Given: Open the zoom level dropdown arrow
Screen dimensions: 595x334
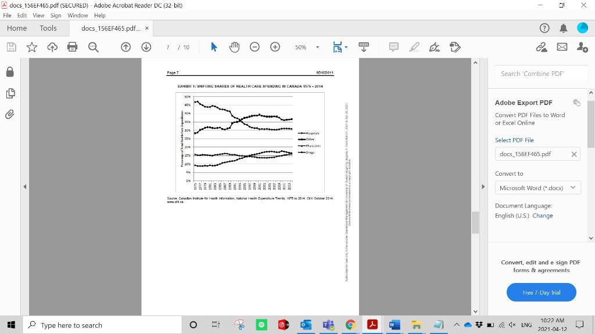Looking at the screenshot, I should [x=318, y=48].
